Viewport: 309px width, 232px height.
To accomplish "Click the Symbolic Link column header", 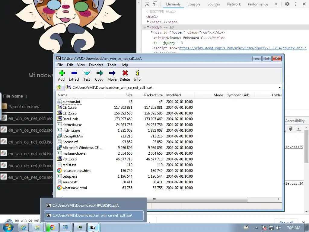I will point(240,95).
